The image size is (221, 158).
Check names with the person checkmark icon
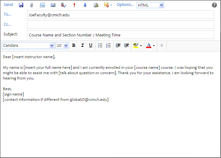coord(64,5)
